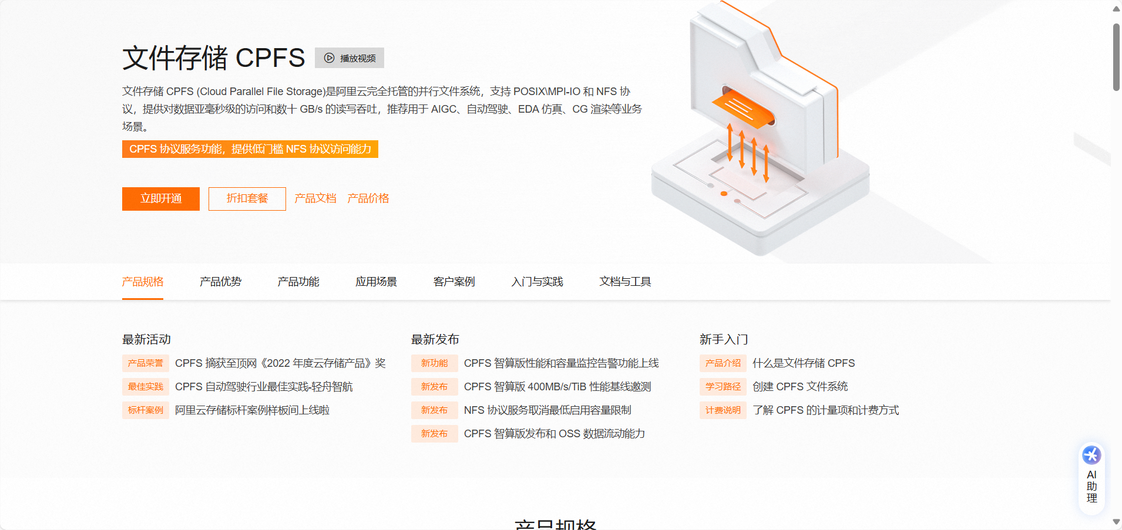Screen dimensions: 1122x530
Task: Click the 新手入门 heading
Action: point(724,339)
